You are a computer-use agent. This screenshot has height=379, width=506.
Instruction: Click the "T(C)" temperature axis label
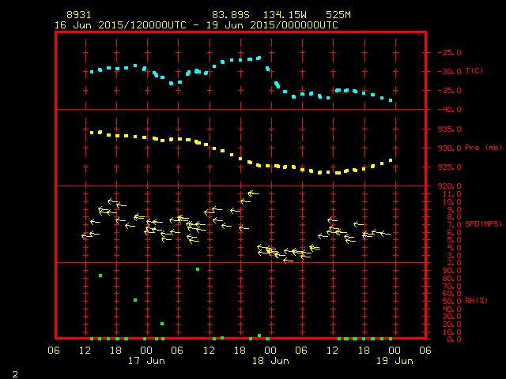pyautogui.click(x=474, y=70)
